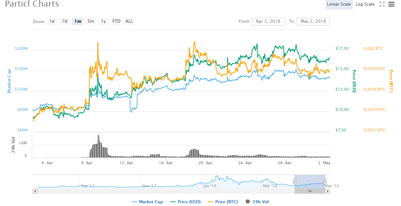Select the 7d zoom range
This screenshot has width=401, height=206.
click(65, 21)
